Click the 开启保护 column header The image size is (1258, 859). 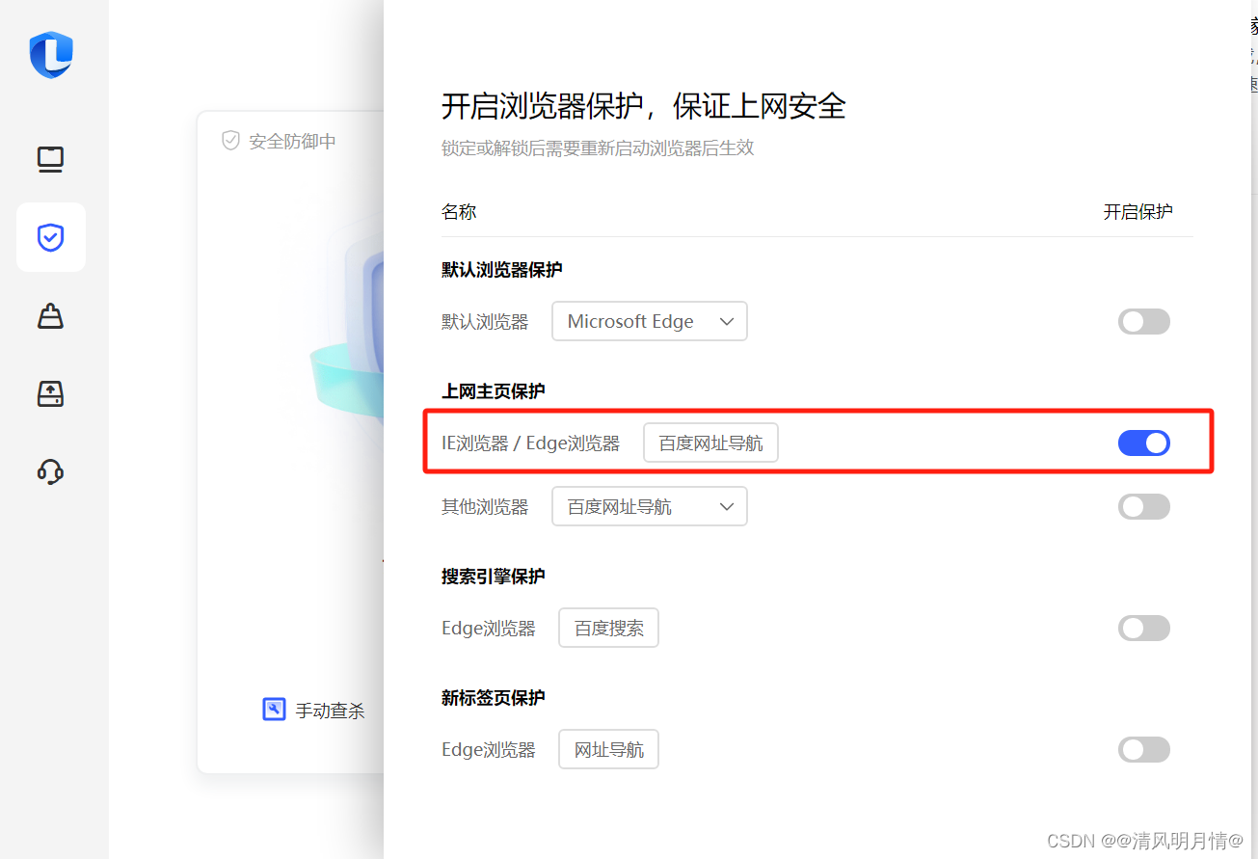1138,212
